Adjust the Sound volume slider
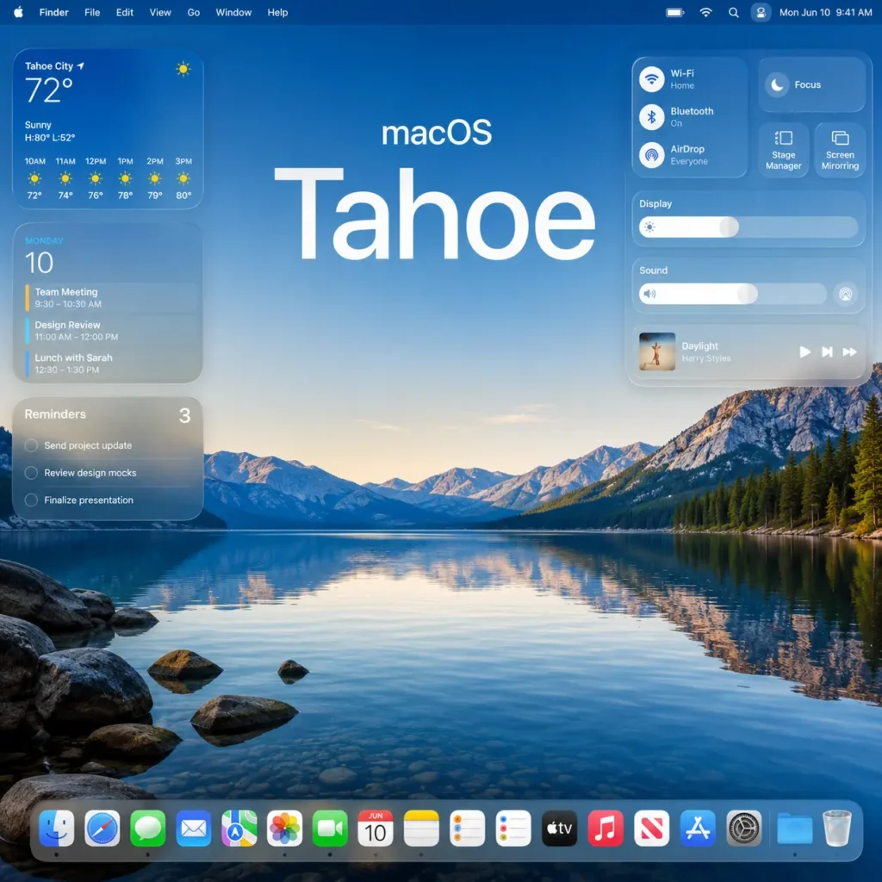 tap(732, 294)
